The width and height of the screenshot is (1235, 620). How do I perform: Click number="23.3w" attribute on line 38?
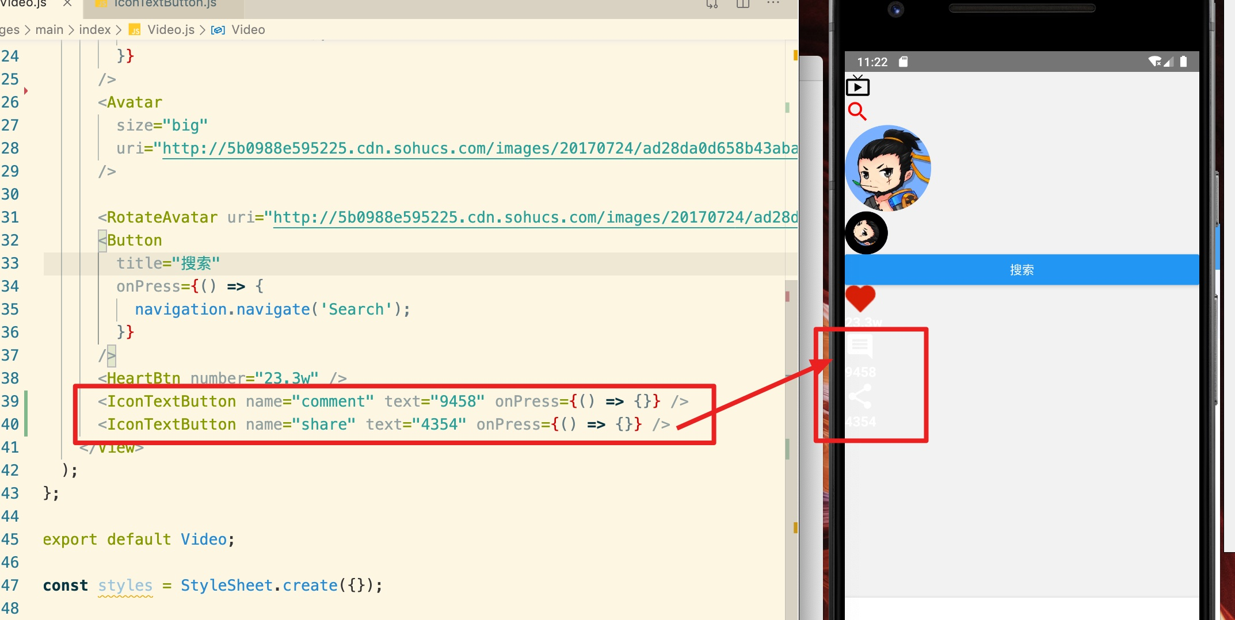click(x=254, y=378)
